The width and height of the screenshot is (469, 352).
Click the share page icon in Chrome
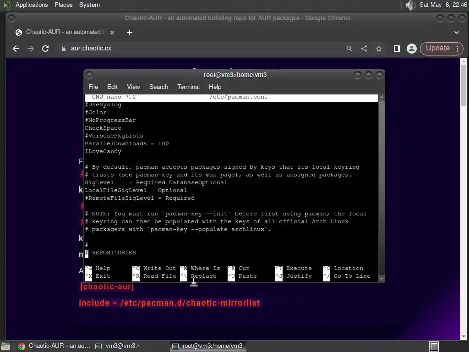(x=364, y=49)
